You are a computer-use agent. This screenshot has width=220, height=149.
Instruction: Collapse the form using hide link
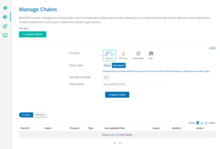[x=212, y=48]
